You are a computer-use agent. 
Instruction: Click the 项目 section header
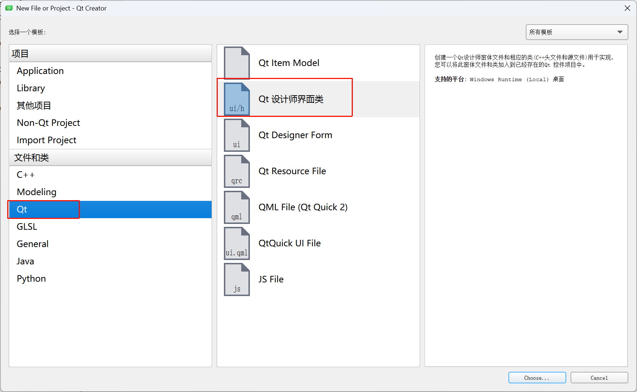110,54
